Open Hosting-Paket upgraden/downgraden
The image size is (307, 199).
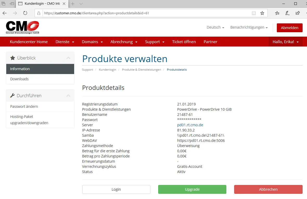pos(40,120)
